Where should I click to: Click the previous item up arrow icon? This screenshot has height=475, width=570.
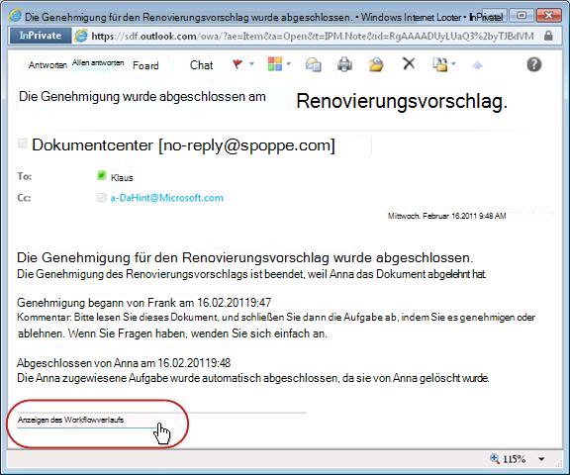477,65
